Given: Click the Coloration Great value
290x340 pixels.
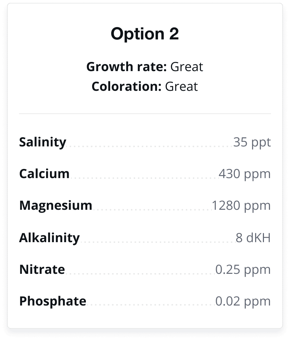Looking at the screenshot, I should tap(181, 86).
